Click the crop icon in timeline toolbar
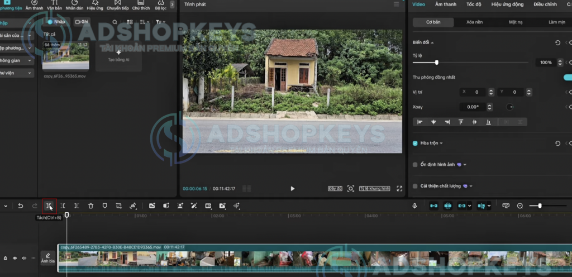Image resolution: width=572 pixels, height=277 pixels. click(118, 206)
